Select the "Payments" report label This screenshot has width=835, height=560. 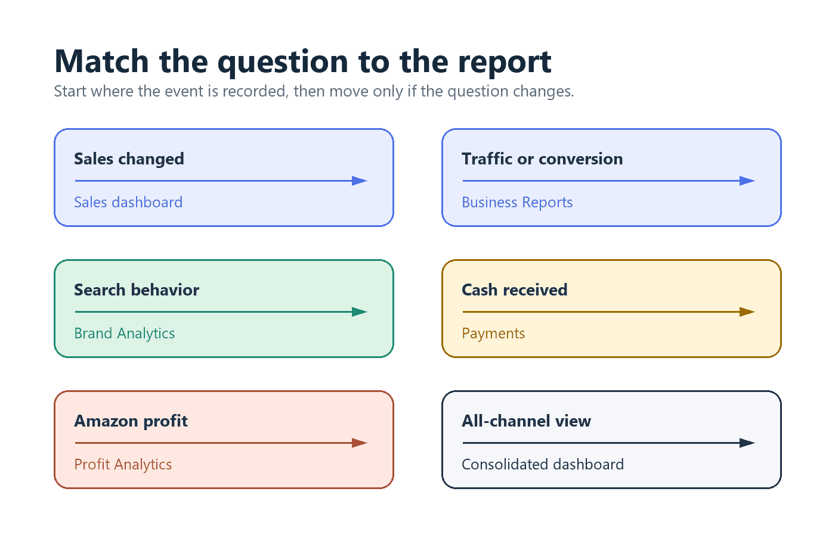click(493, 334)
